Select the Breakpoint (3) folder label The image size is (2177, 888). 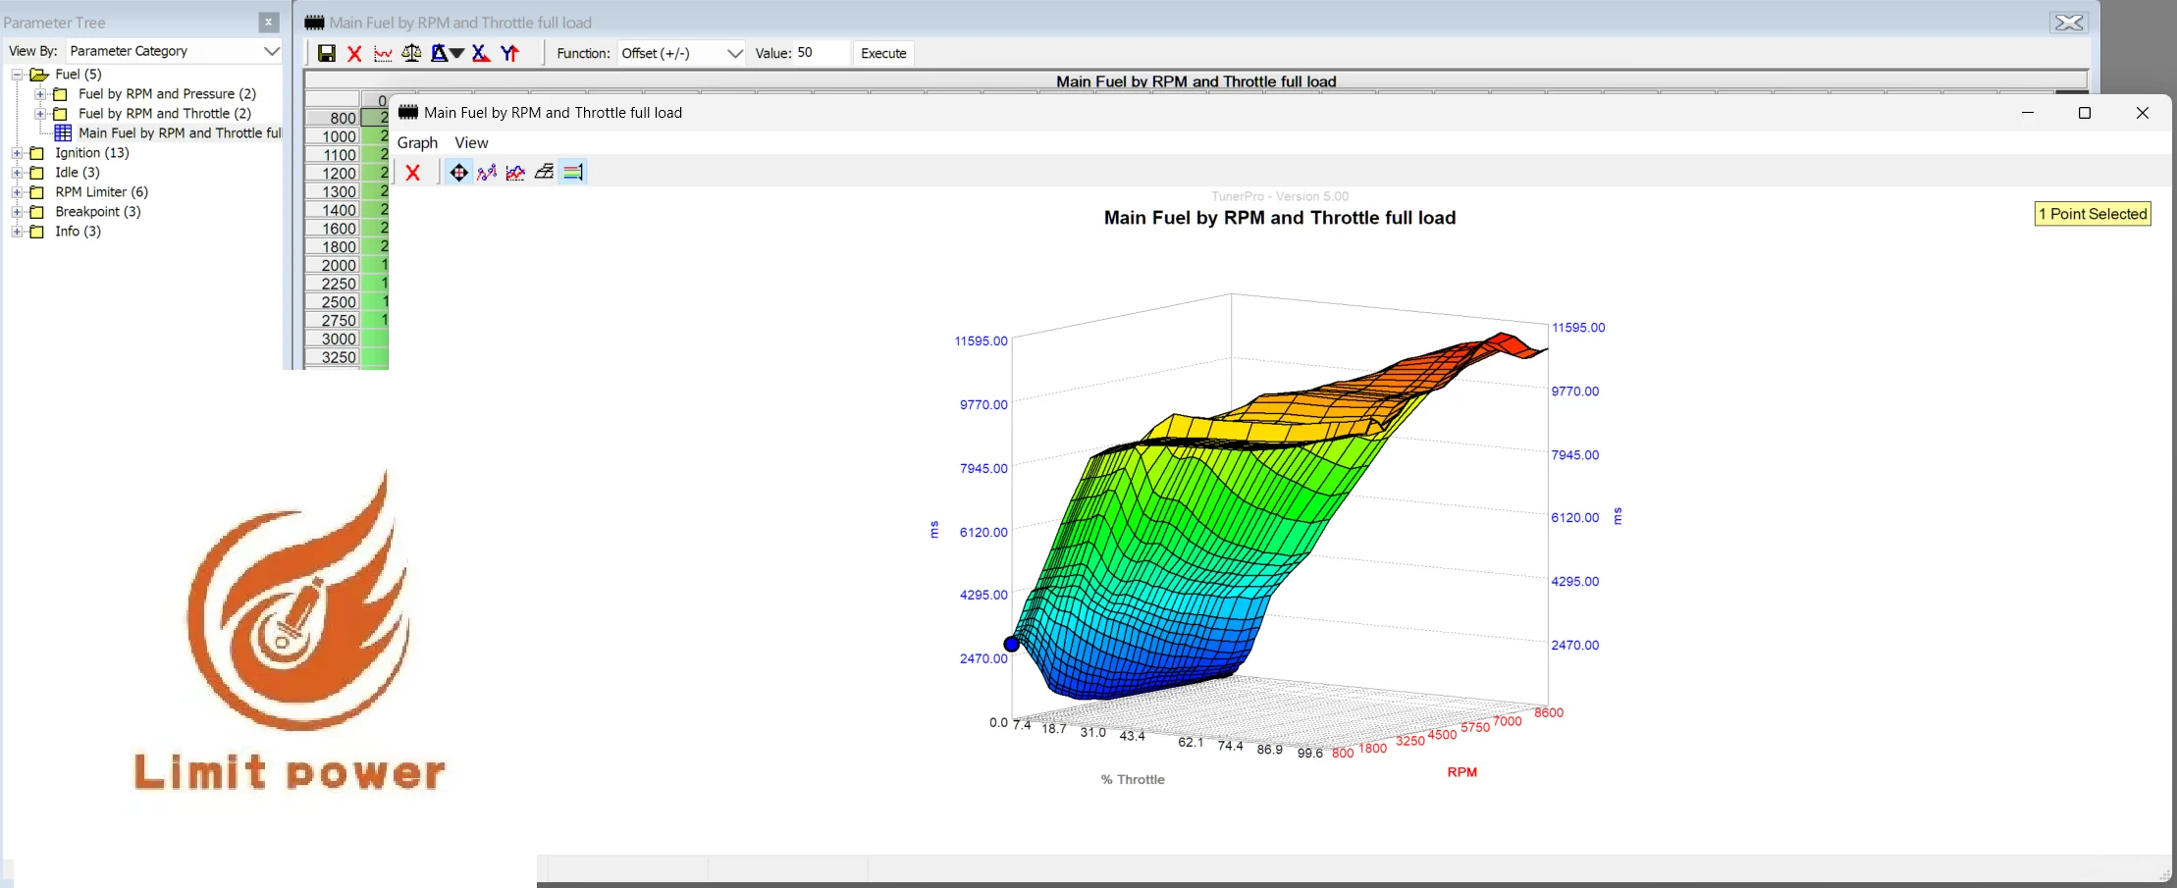(x=98, y=212)
